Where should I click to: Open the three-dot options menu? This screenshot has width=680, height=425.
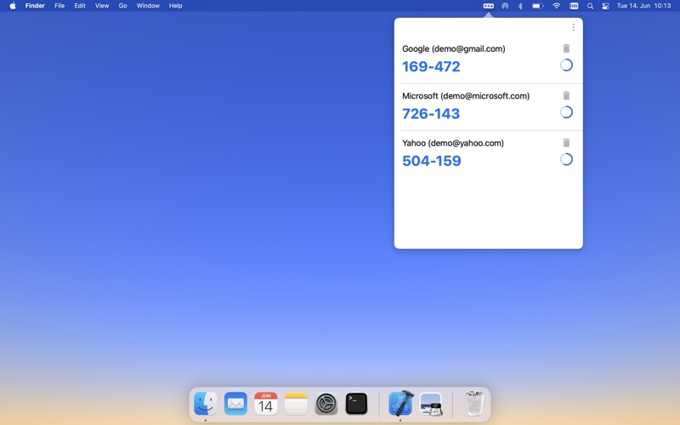click(573, 27)
